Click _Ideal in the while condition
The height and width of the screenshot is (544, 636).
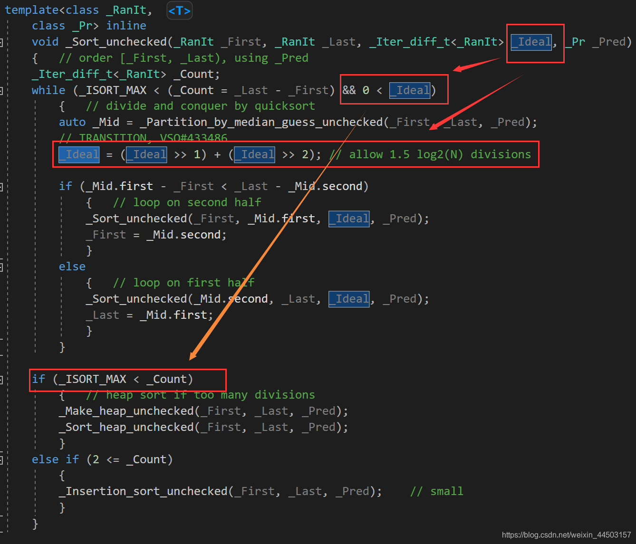(x=410, y=90)
